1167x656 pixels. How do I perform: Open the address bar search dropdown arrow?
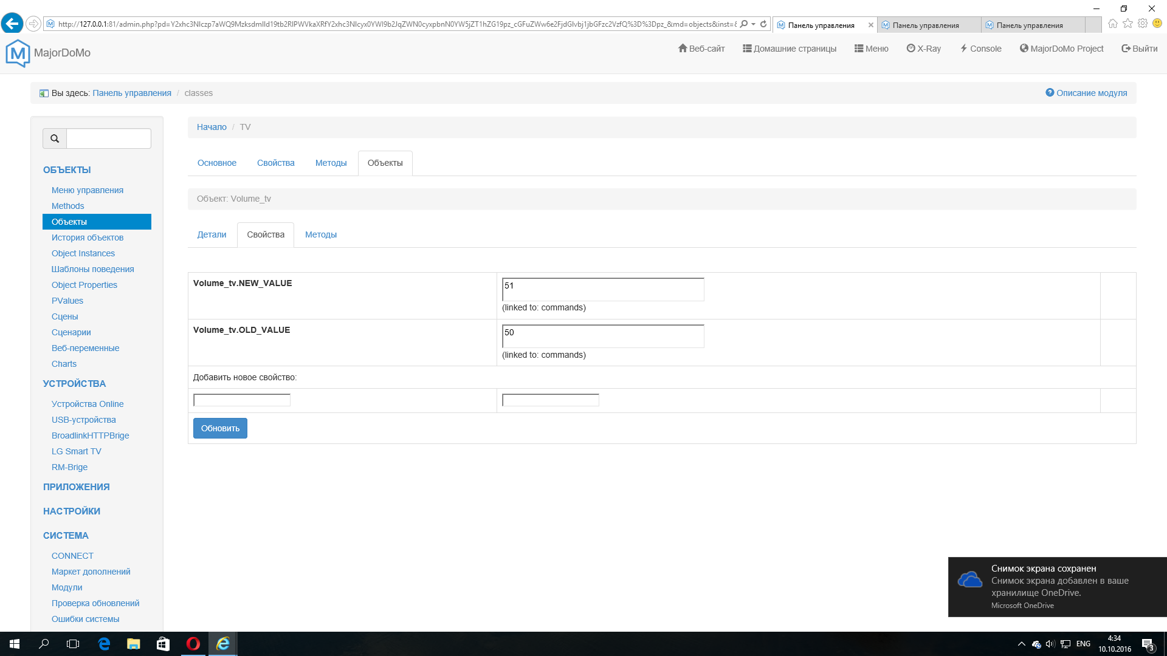click(x=754, y=24)
